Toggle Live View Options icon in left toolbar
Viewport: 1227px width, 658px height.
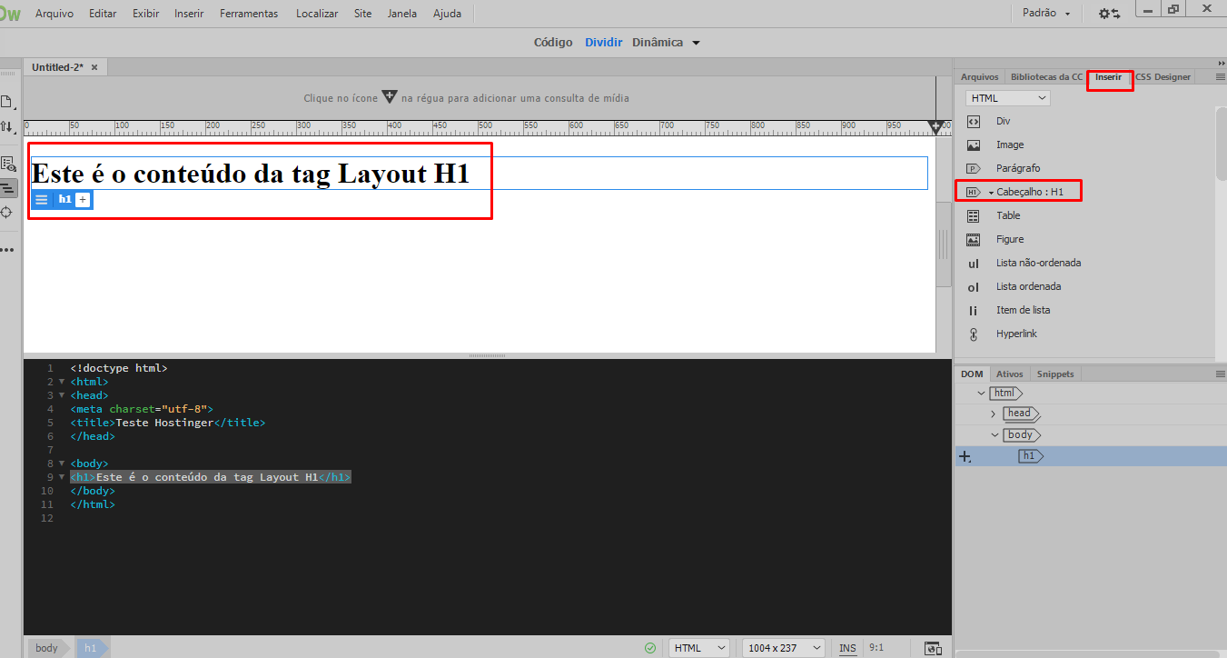7,164
